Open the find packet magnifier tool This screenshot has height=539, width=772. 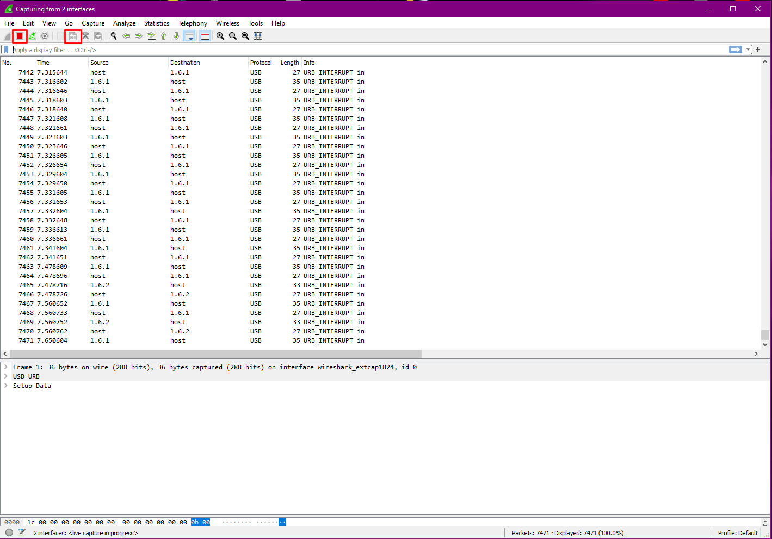click(x=114, y=36)
